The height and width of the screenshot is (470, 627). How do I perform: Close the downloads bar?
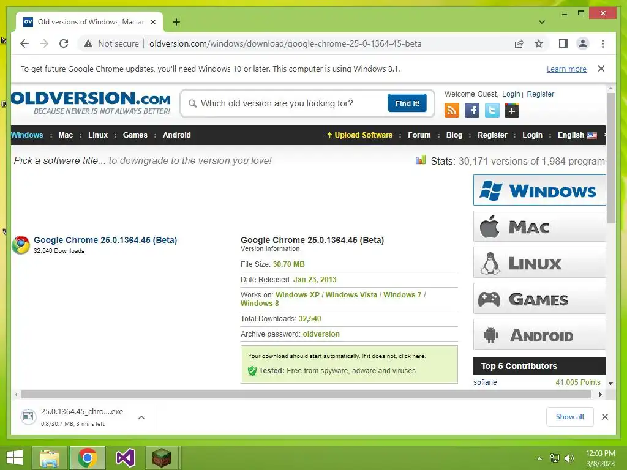[x=604, y=417]
